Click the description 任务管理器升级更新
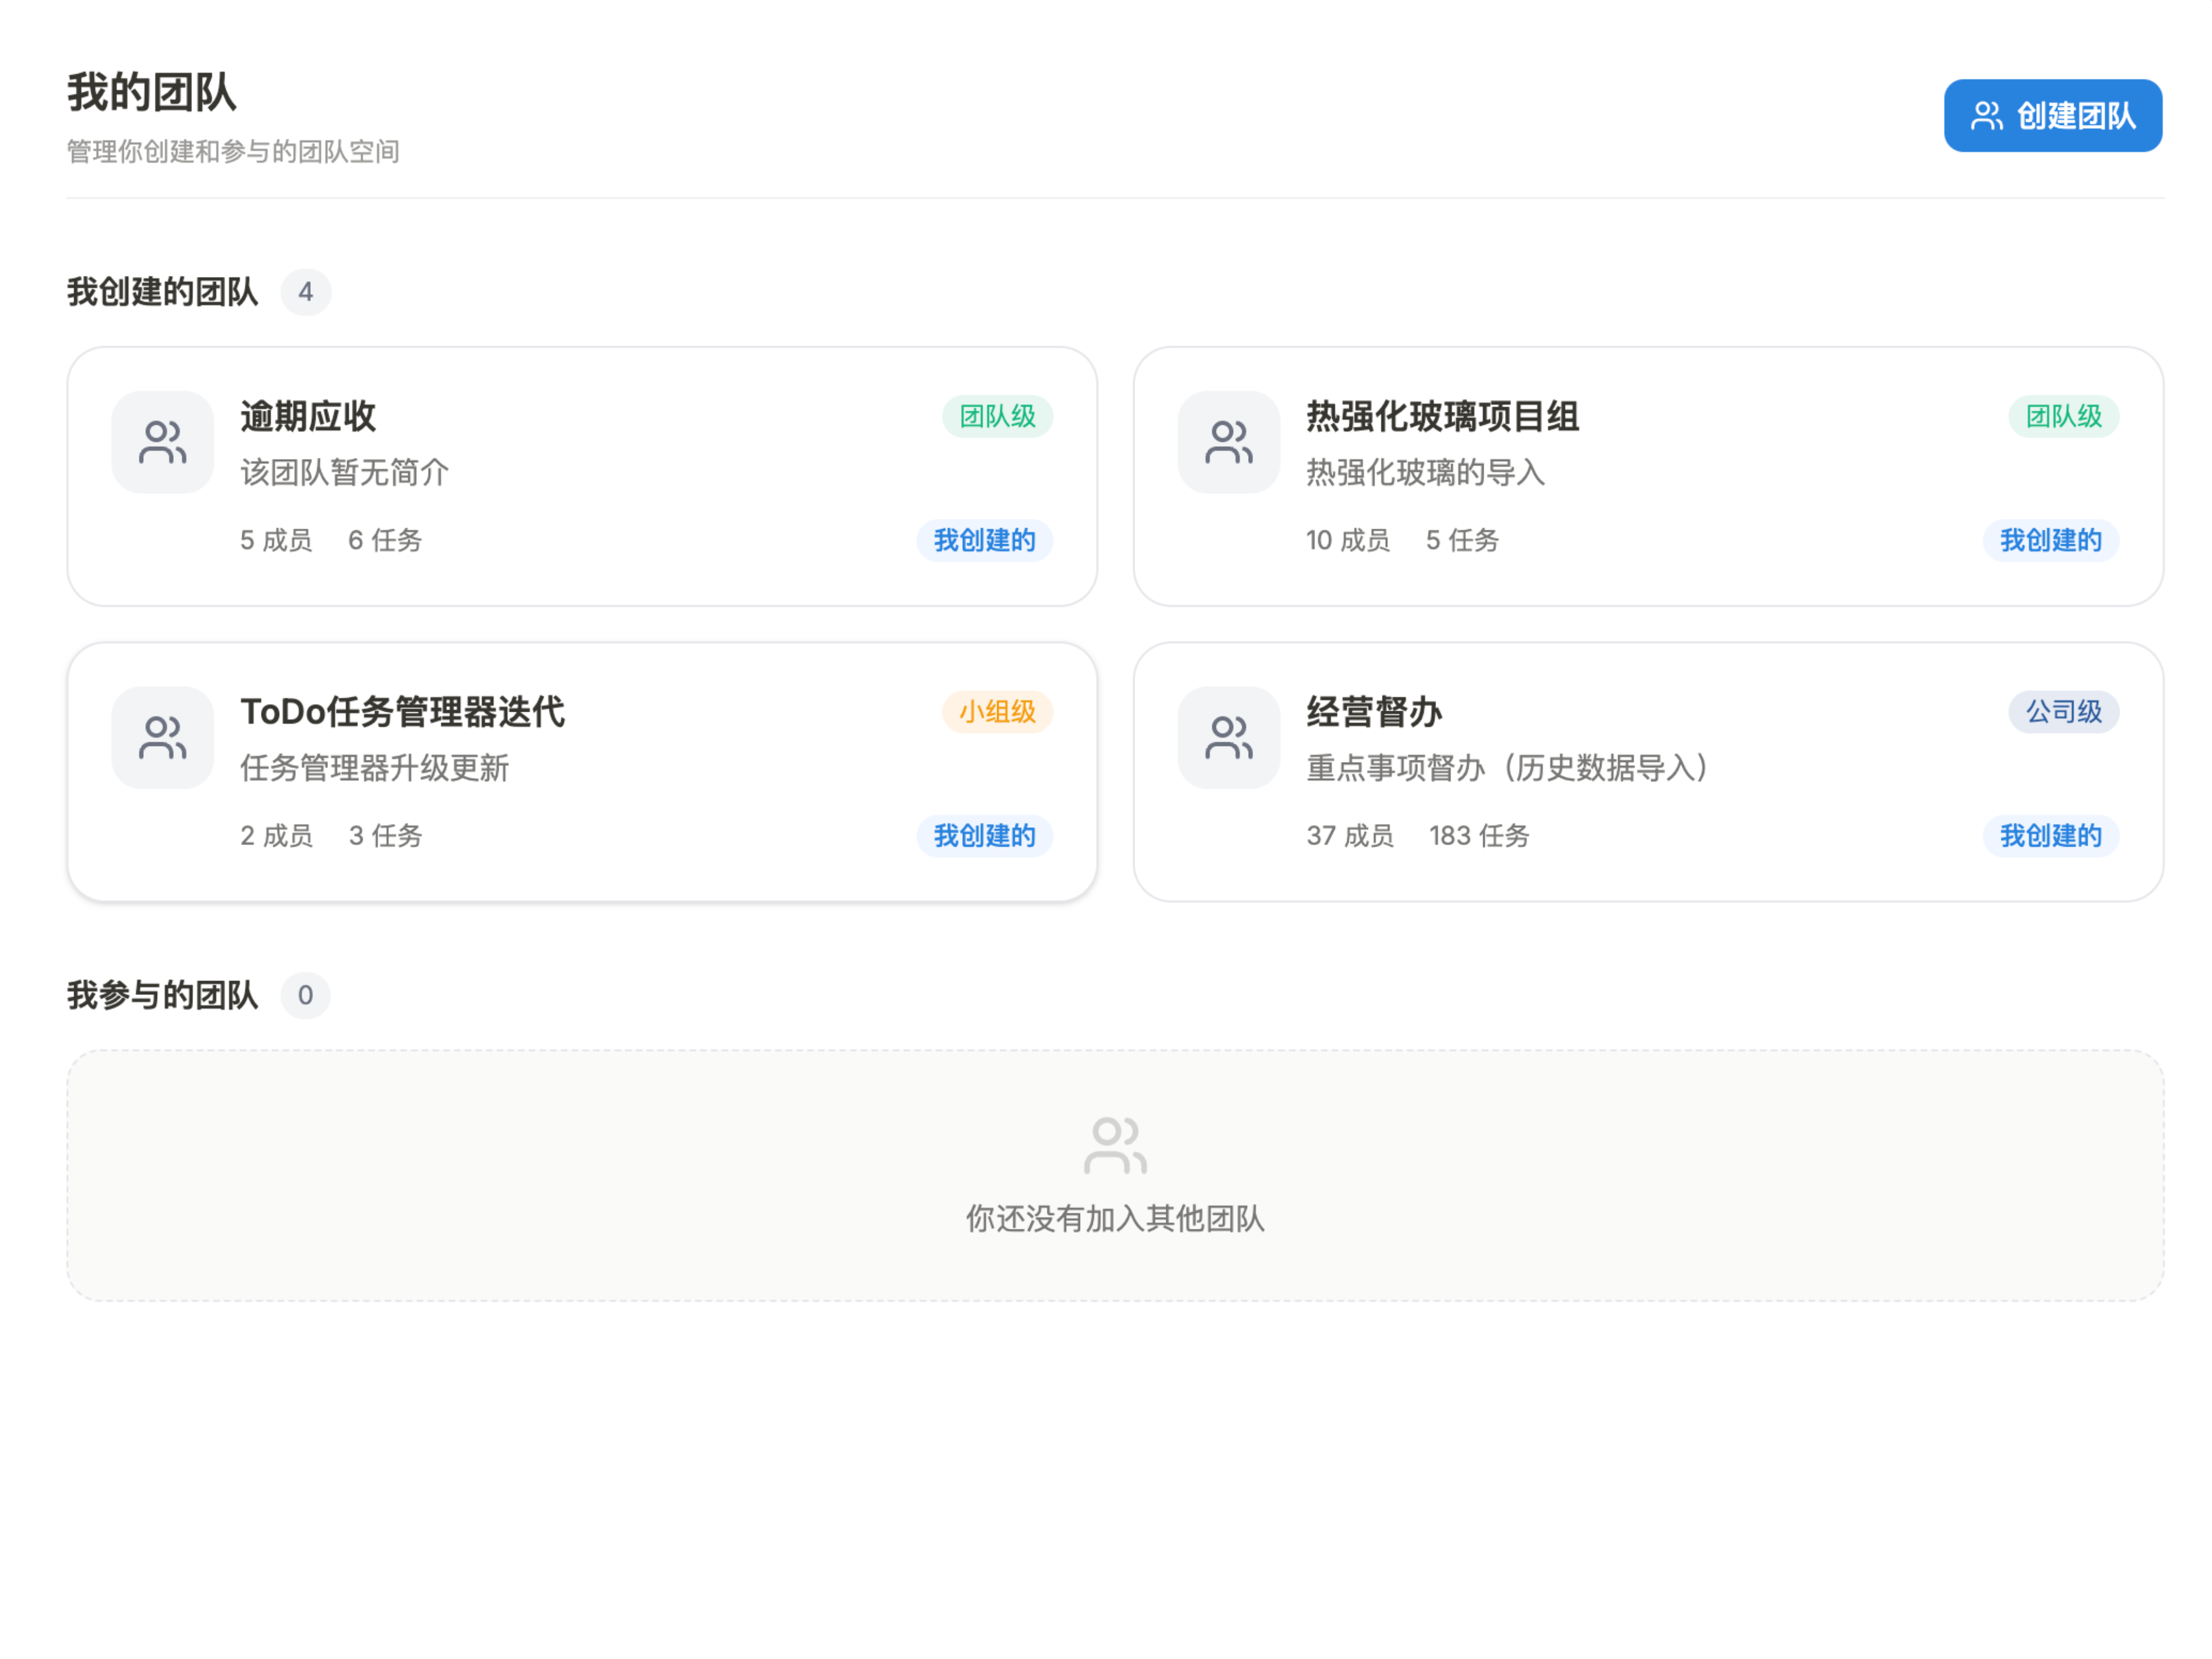The height and width of the screenshot is (1659, 2212). coord(374,768)
